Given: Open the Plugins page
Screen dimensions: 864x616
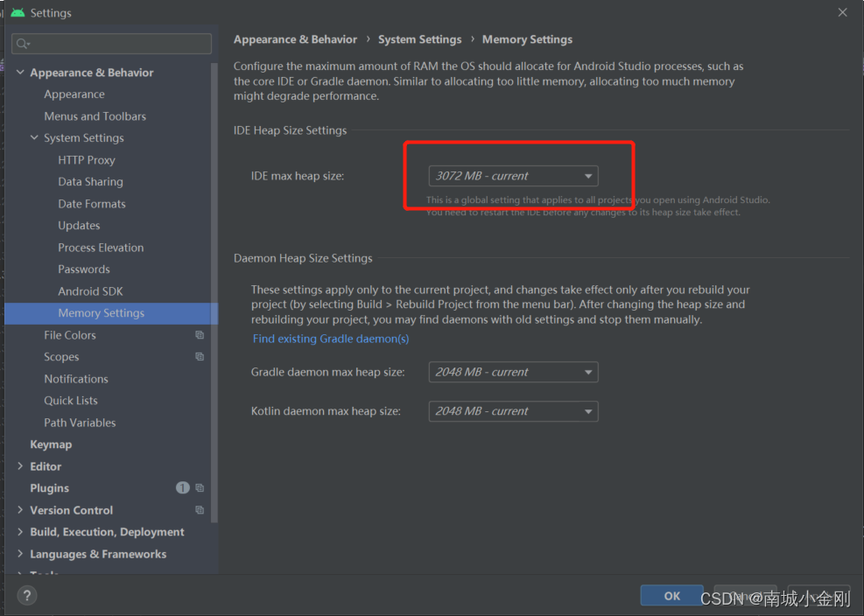Looking at the screenshot, I should click(50, 488).
